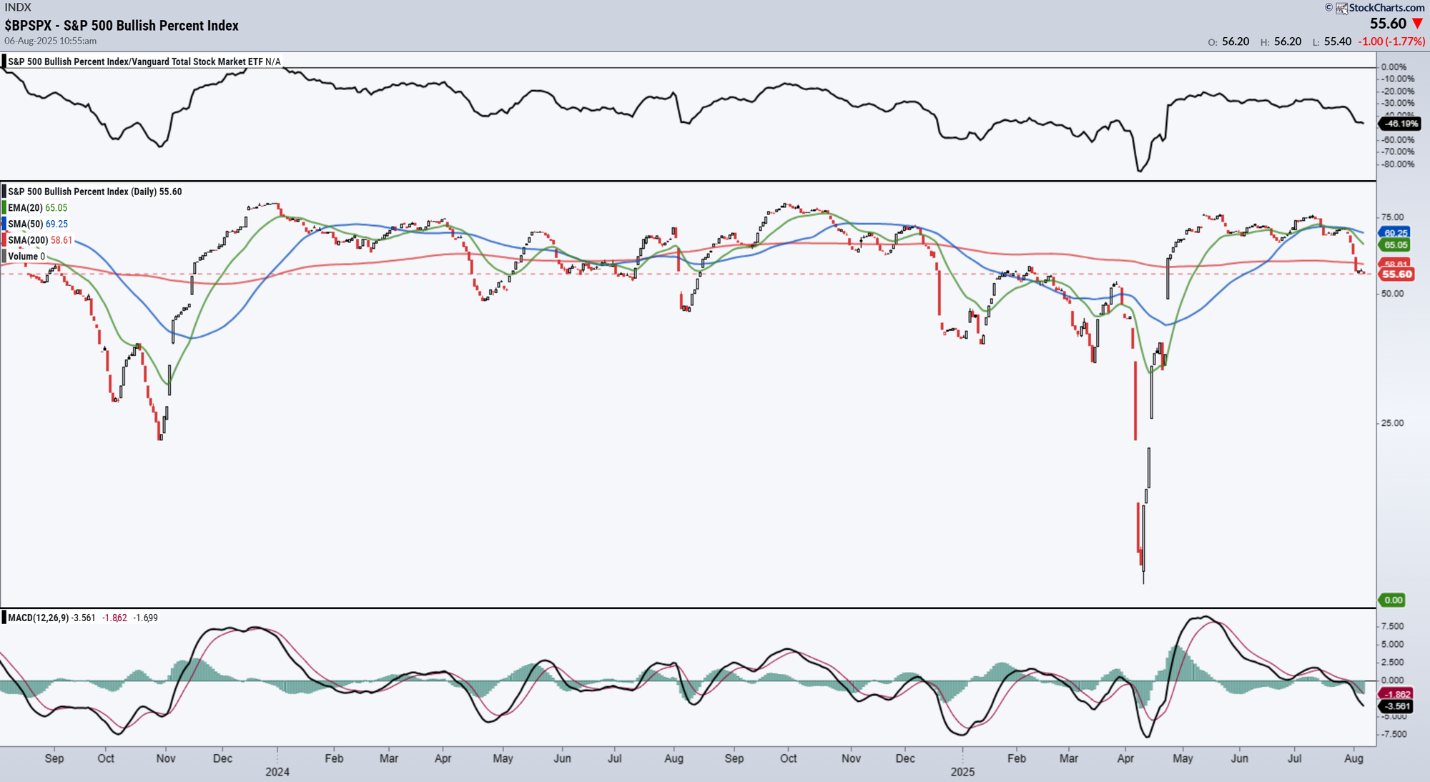This screenshot has height=782, width=1430.
Task: Click the $BPSPX chart title
Action: click(122, 25)
